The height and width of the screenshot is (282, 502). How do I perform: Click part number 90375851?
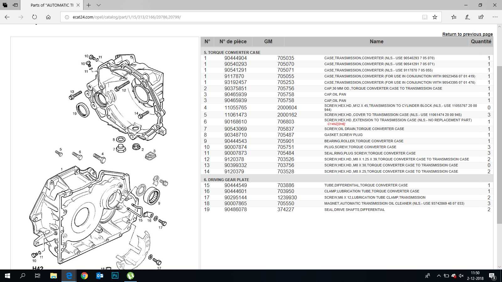[x=236, y=88]
